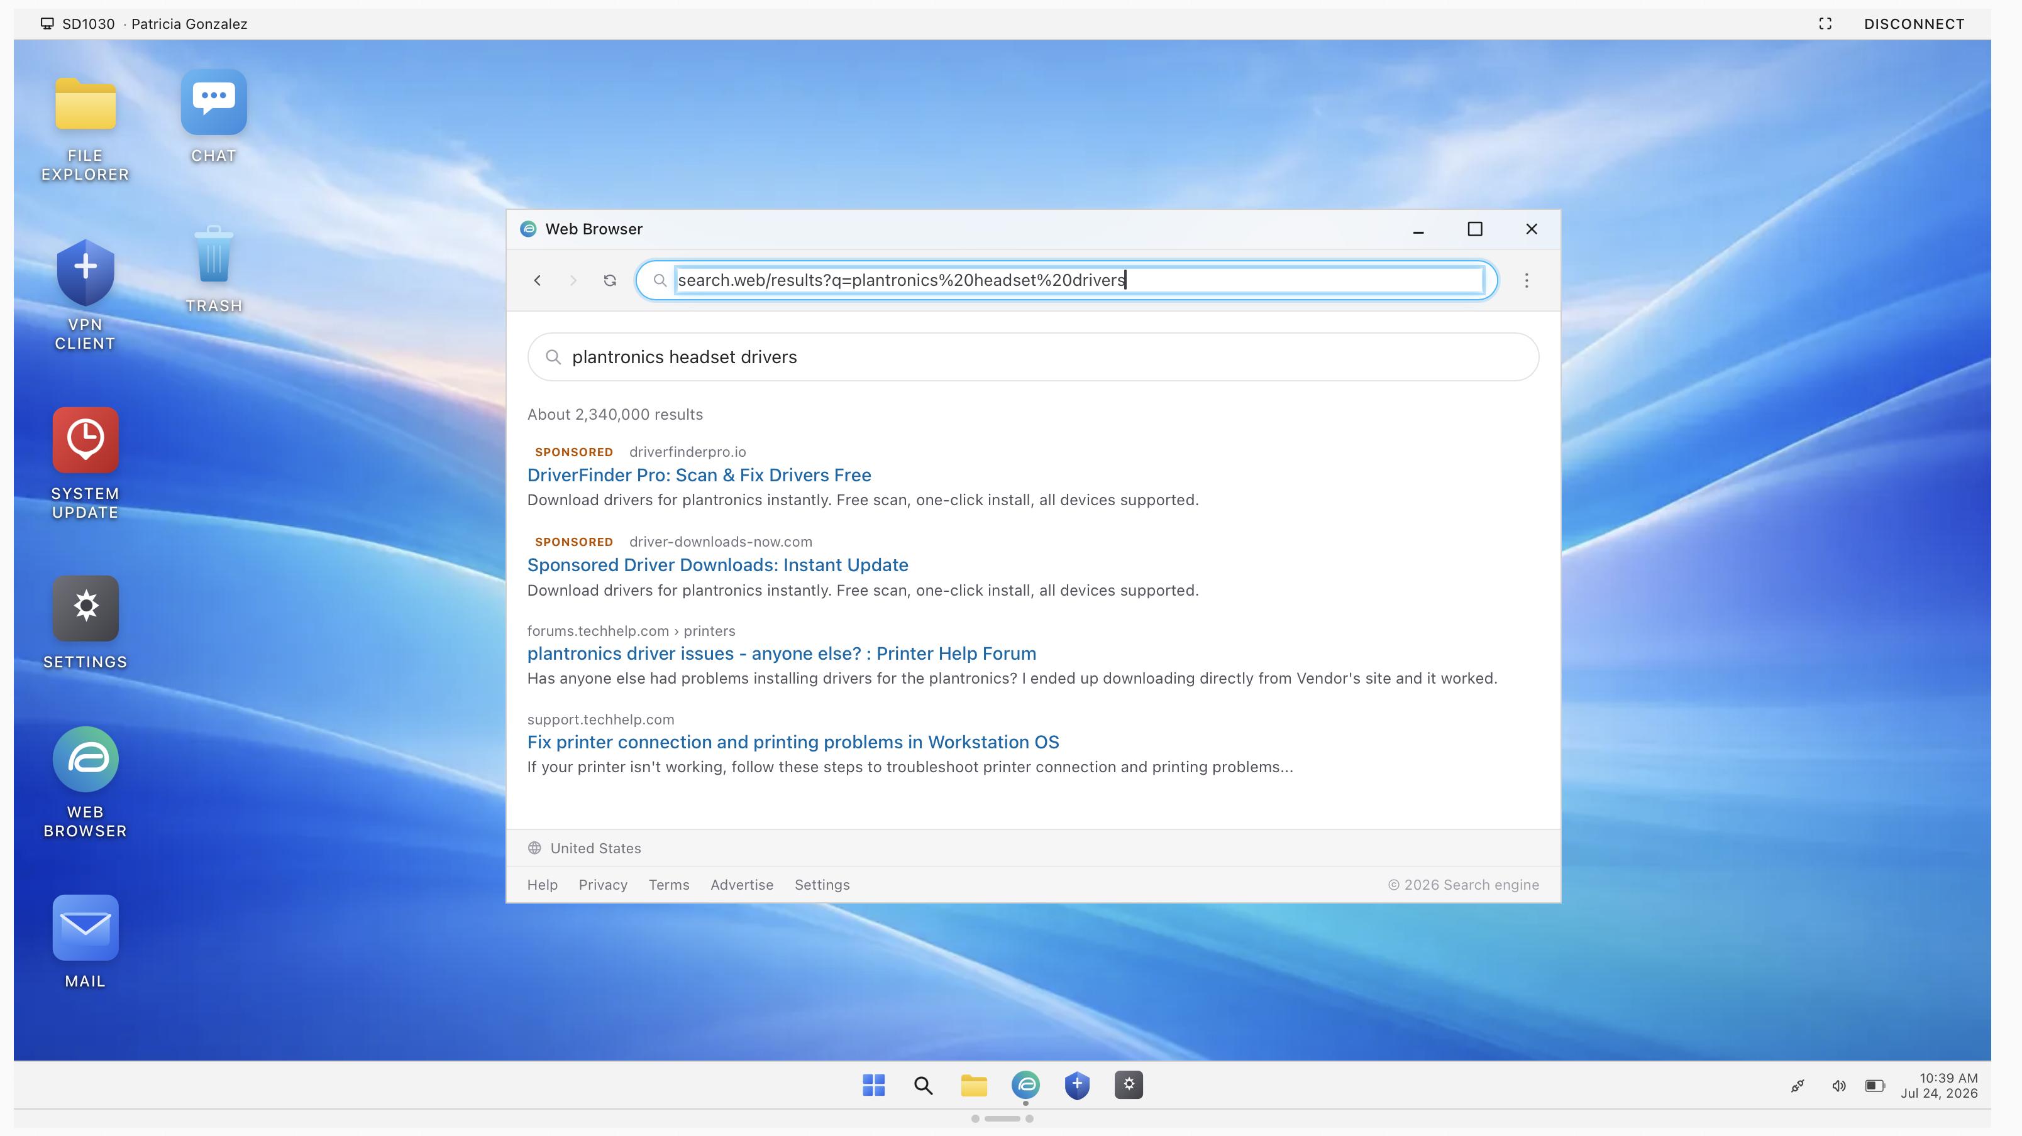2022x1136 pixels.
Task: Open the Mail desktop icon
Action: point(85,941)
